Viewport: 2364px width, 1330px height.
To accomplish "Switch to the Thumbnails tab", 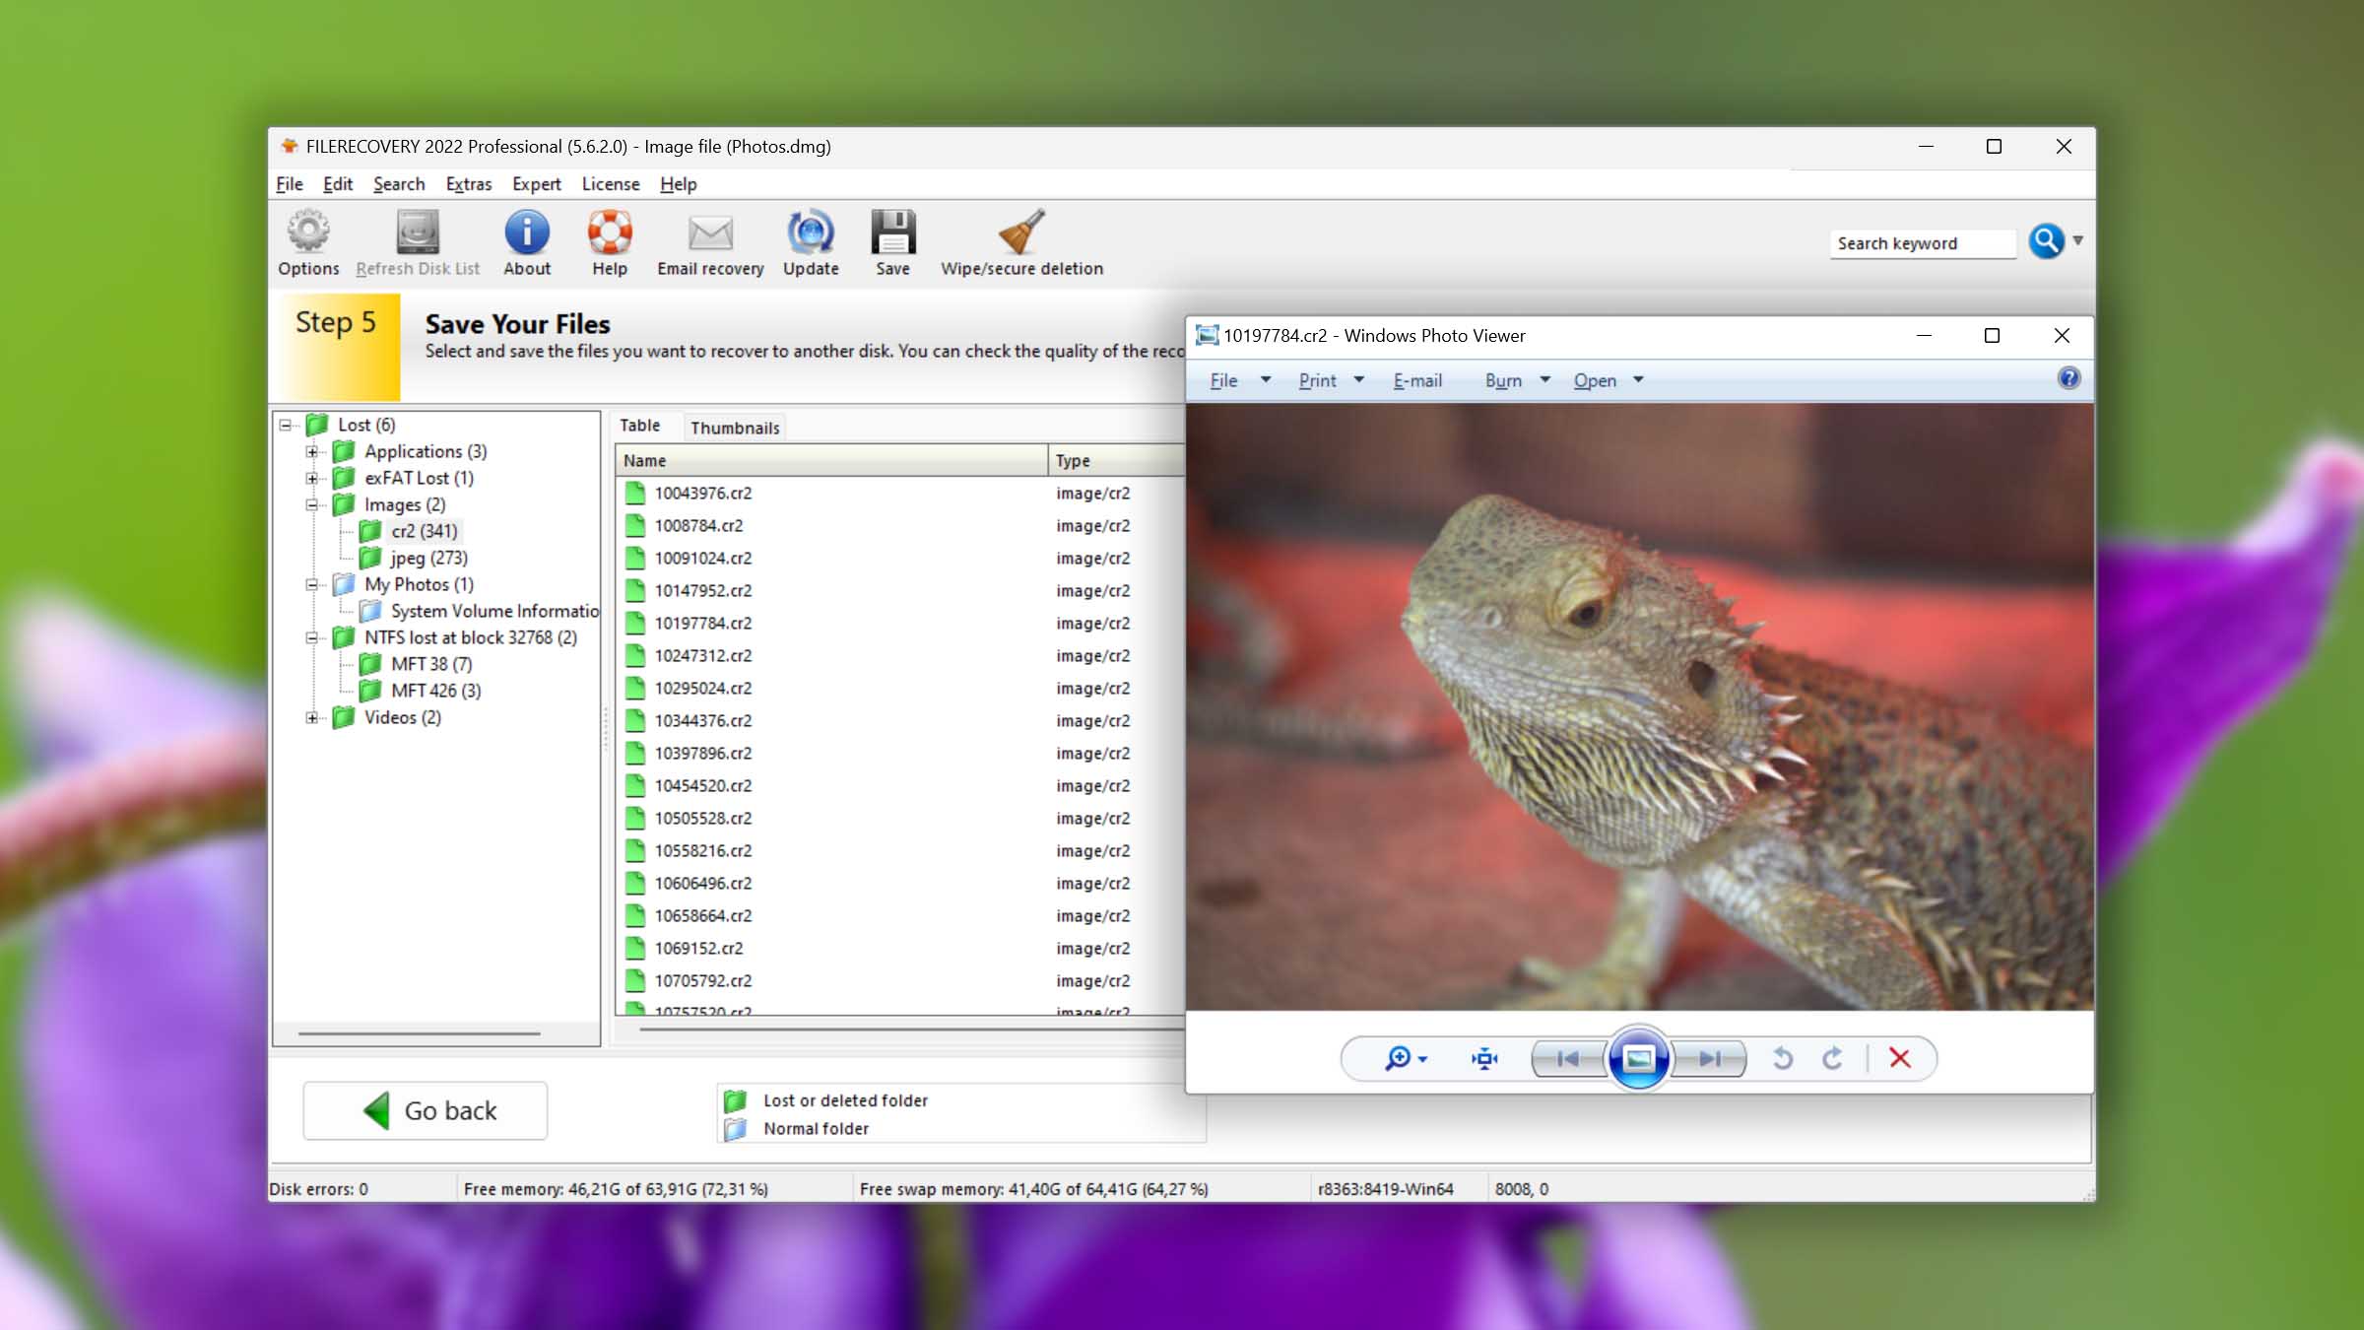I will pyautogui.click(x=734, y=428).
